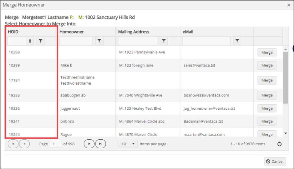294x169 pixels.
Task: Close the Merge Homeowner dialog with X
Action: (x=289, y=5)
